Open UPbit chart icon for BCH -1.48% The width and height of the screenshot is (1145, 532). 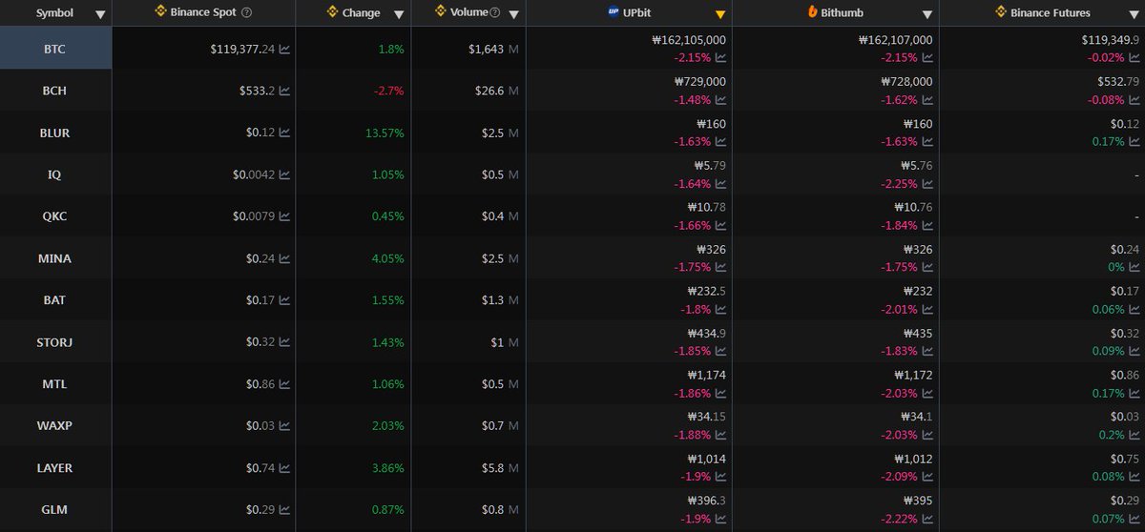720,100
